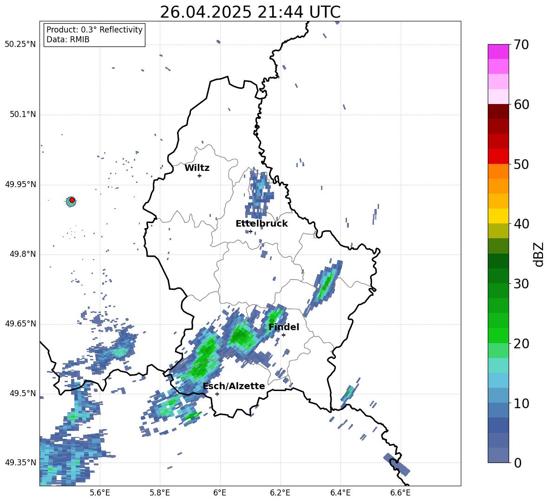This screenshot has width=550, height=502.
Task: Click the 6°E longitude label
Action: (x=220, y=493)
